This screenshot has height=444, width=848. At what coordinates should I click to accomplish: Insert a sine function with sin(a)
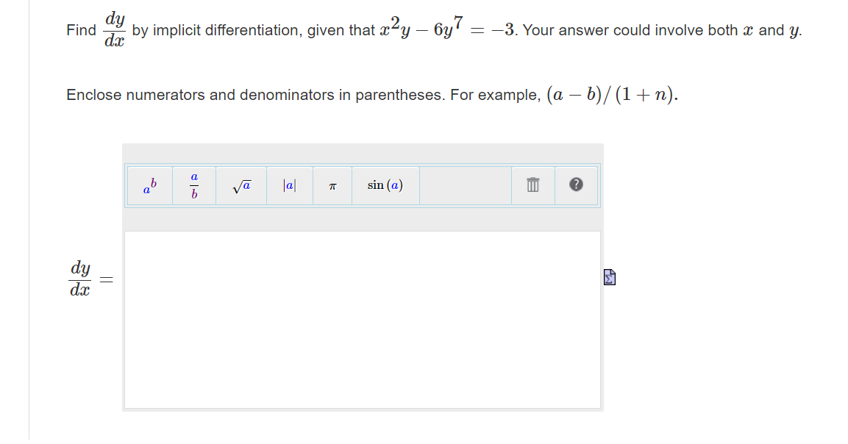(x=384, y=185)
